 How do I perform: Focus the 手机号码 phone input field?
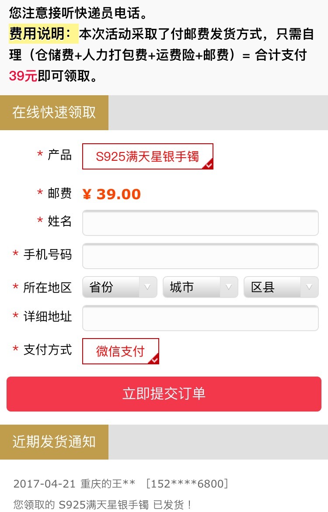point(200,256)
